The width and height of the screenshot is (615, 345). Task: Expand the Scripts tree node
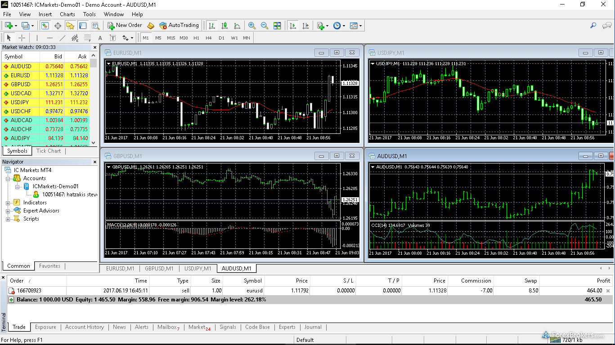pos(8,219)
